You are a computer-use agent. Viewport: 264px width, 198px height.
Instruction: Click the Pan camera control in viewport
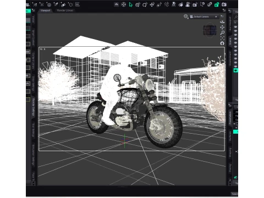[222, 28]
